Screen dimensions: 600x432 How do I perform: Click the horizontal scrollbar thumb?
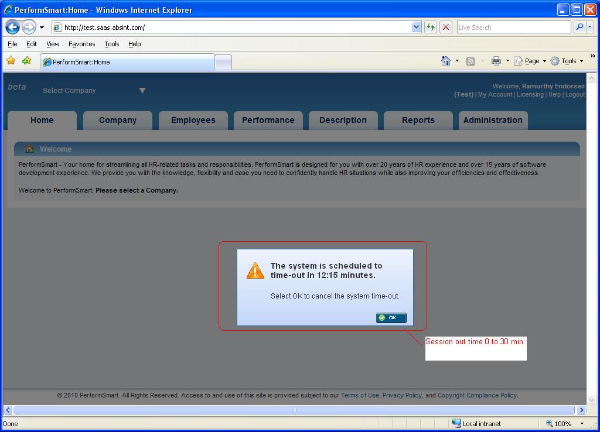pyautogui.click(x=294, y=410)
